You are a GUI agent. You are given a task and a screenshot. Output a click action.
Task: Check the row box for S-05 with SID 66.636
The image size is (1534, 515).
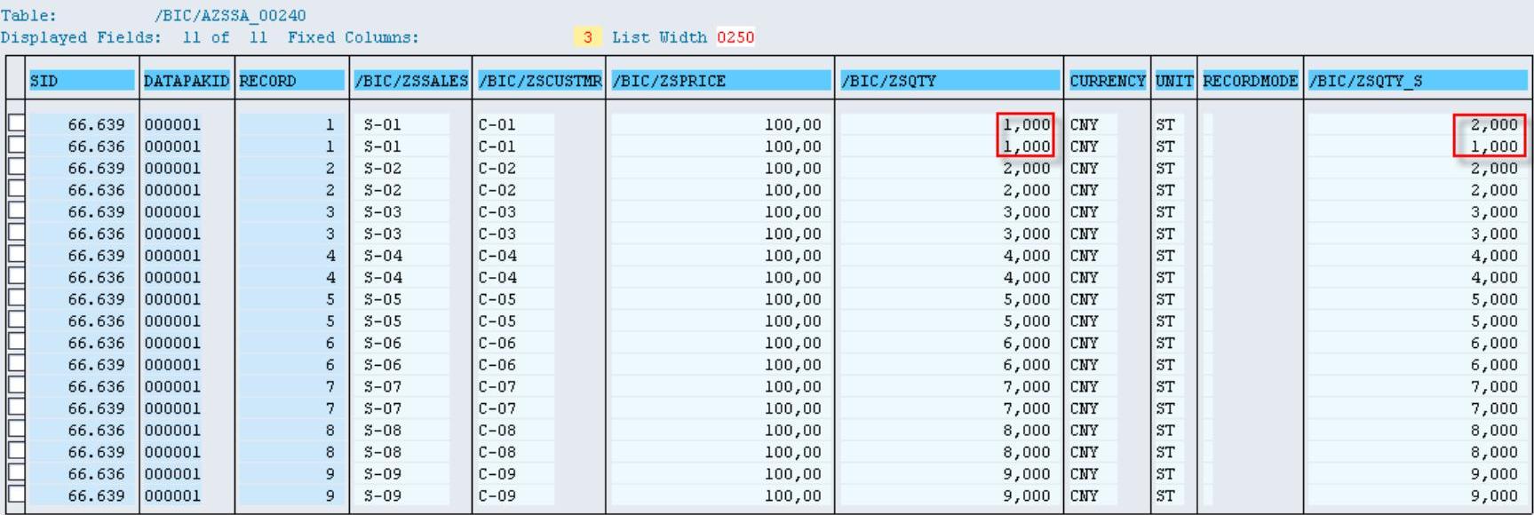tap(16, 320)
